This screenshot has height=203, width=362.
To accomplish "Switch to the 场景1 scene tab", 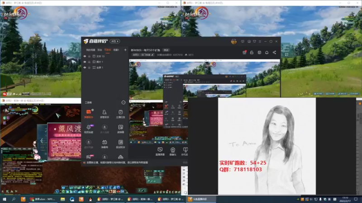I will point(116,50).
